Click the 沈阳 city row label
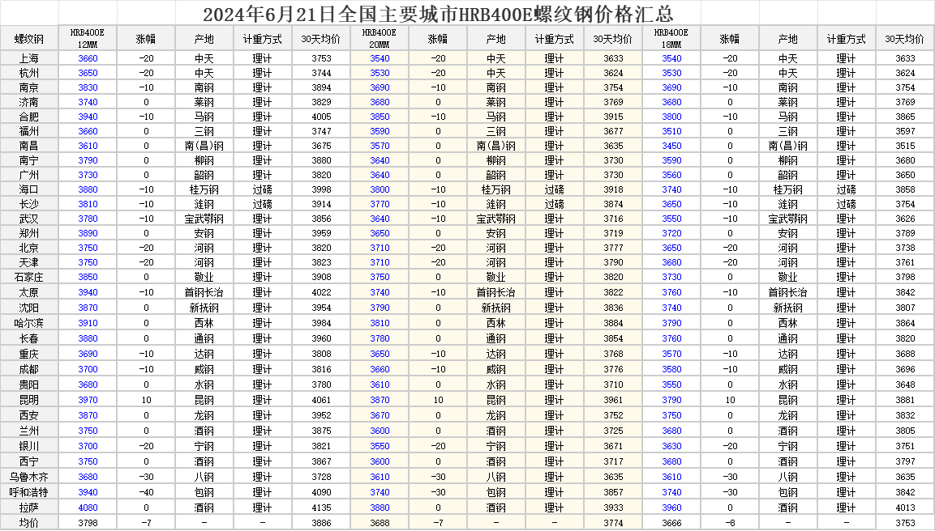The image size is (935, 531). [x=29, y=308]
